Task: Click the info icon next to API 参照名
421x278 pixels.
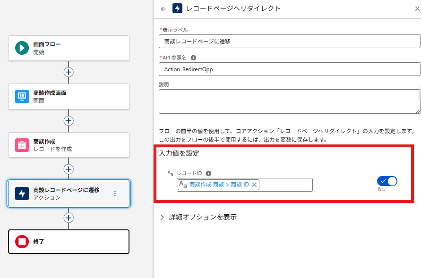Action: click(193, 58)
